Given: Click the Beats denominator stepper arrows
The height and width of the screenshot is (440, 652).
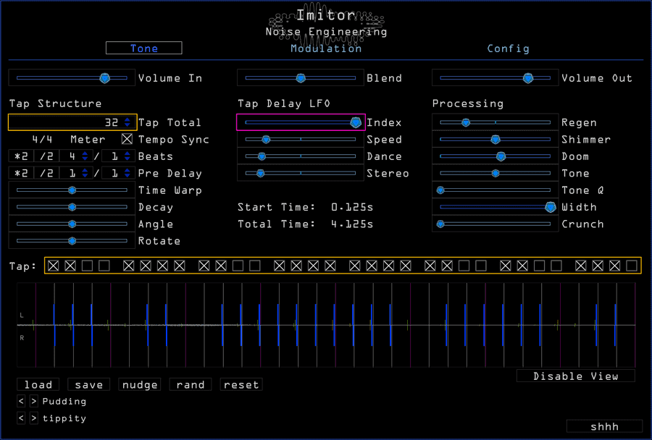Looking at the screenshot, I should click(128, 156).
